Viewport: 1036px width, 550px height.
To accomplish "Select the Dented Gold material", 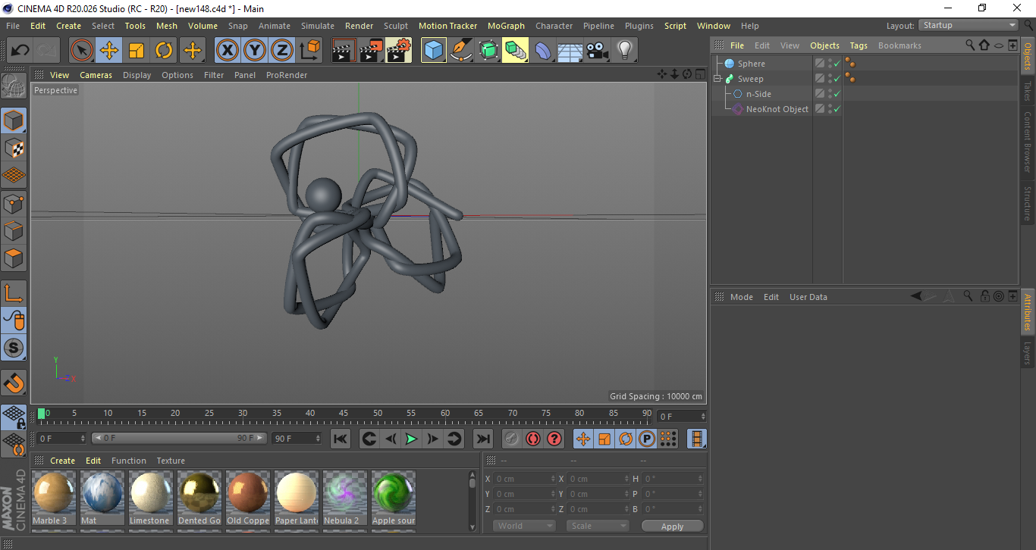I will 199,498.
